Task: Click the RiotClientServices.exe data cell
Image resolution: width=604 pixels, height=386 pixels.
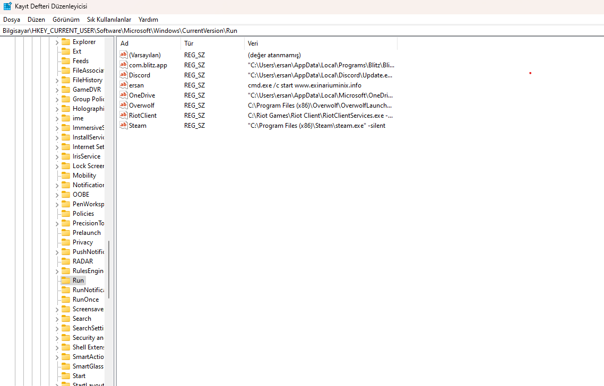Action: coord(321,116)
